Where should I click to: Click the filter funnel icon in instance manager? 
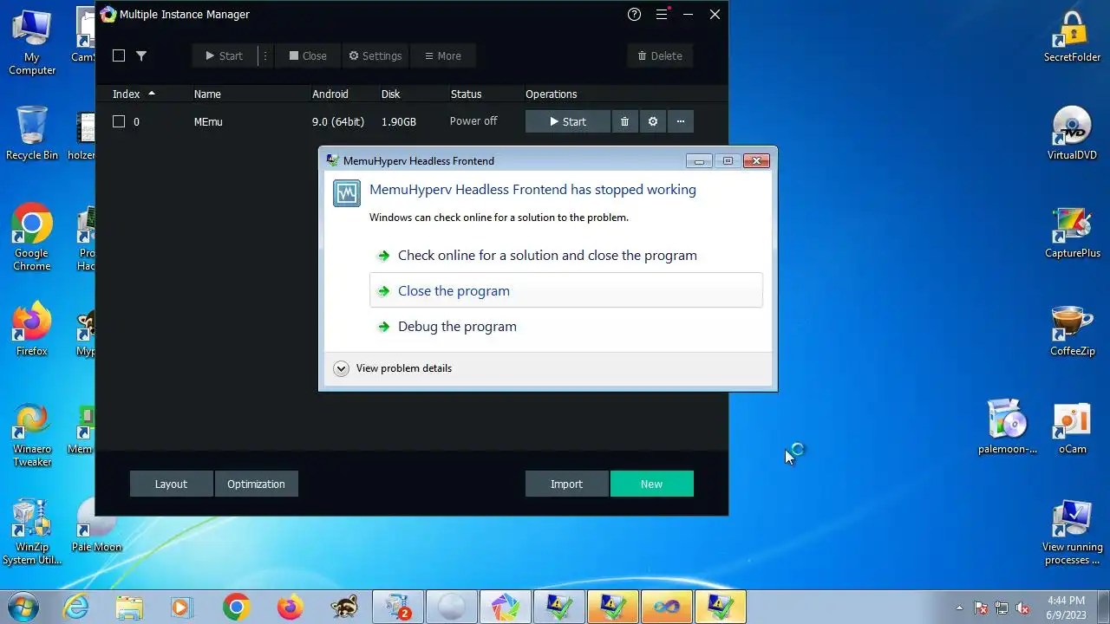[x=141, y=55]
